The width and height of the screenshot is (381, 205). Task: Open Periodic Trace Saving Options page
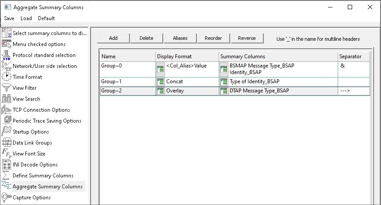pyautogui.click(x=47, y=120)
